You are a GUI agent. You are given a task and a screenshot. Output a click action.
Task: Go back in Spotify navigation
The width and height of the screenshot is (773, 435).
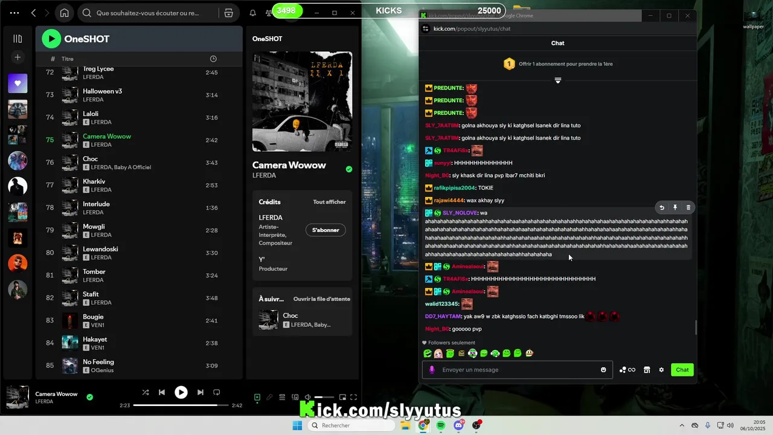click(34, 13)
